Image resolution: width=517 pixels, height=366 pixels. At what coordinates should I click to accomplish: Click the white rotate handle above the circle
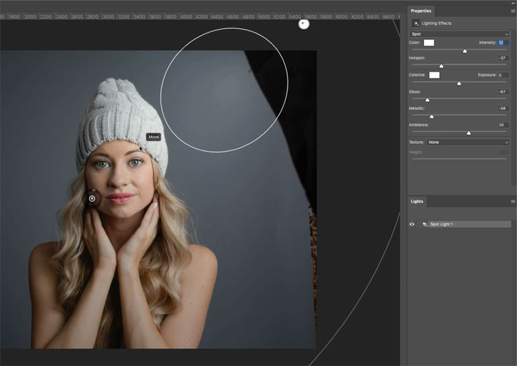click(x=304, y=24)
